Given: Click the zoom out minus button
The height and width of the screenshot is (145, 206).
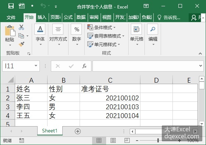Looking at the screenshot, I should pyautogui.click(x=137, y=141).
